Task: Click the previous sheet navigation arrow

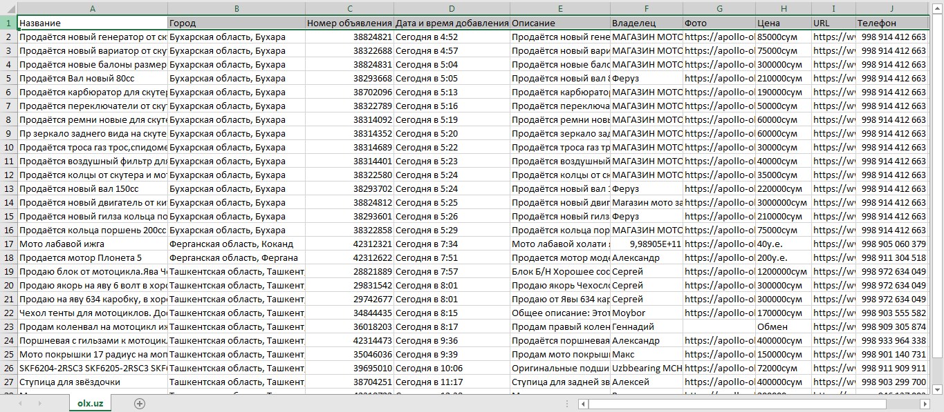Action: pyautogui.click(x=20, y=404)
